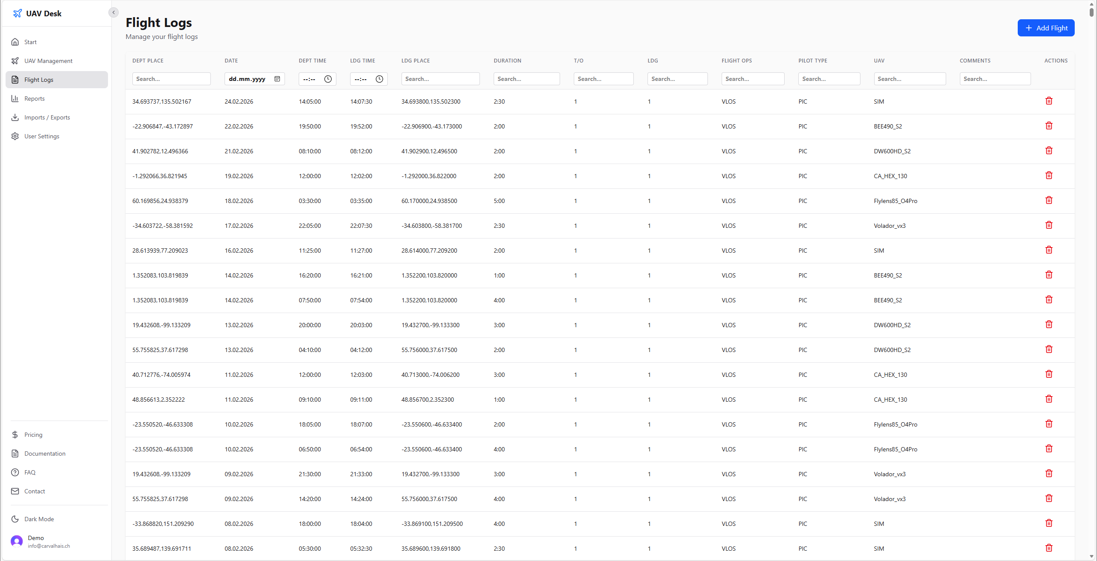The width and height of the screenshot is (1097, 561).
Task: Toggle Dark Mode
Action: coord(57,519)
